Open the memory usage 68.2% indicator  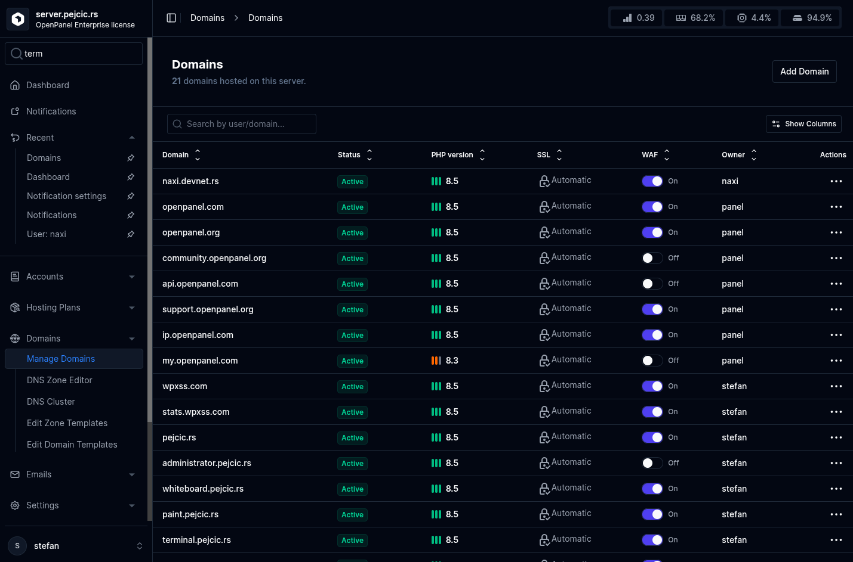(x=694, y=18)
